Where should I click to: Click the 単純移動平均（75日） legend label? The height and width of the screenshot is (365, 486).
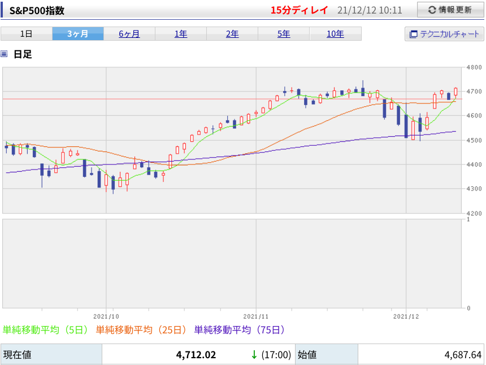(x=239, y=329)
